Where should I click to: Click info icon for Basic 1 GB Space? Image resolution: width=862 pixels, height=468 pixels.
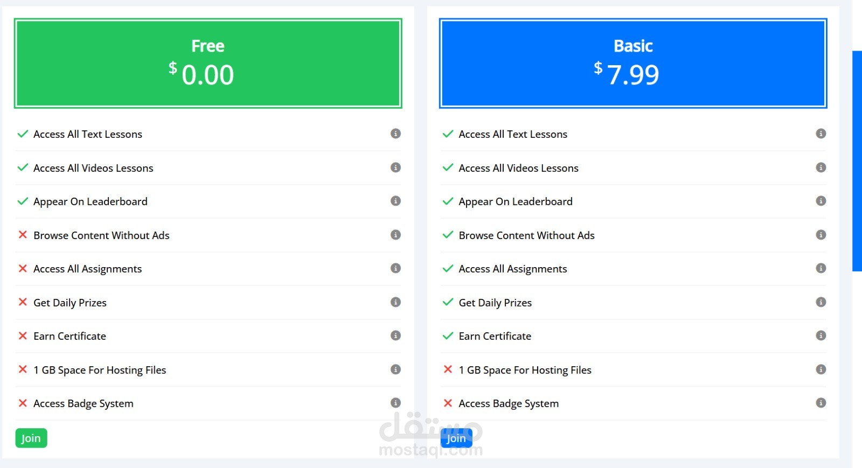coord(821,369)
